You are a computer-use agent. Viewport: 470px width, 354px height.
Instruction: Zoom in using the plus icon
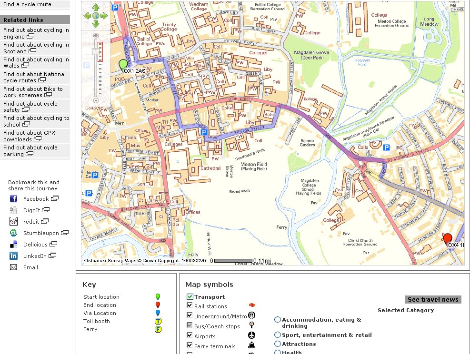coord(96,35)
